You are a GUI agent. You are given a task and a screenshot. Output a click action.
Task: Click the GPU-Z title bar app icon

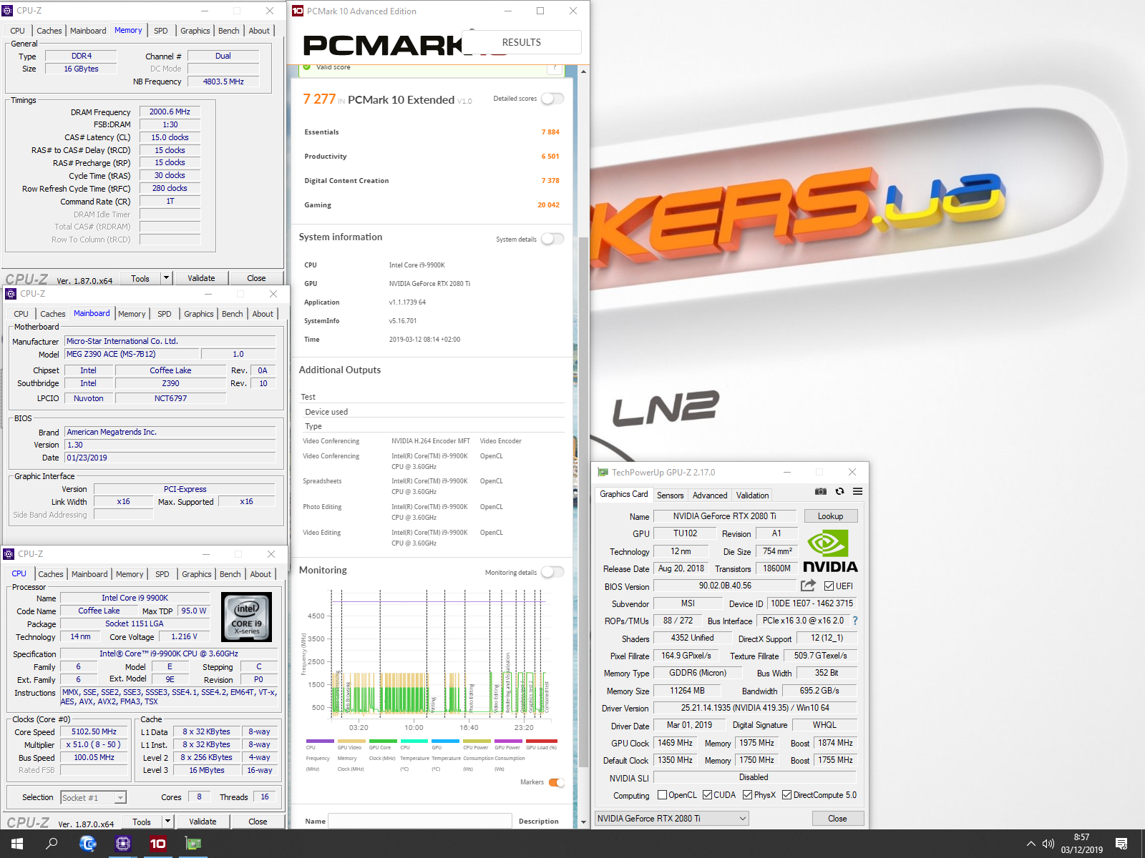click(603, 473)
